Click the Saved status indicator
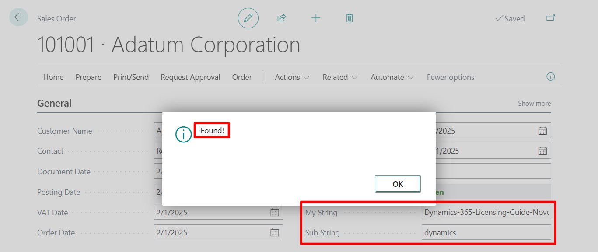 pos(510,19)
